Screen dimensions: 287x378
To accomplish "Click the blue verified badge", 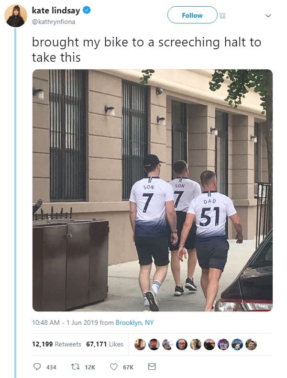I will 87,10.
